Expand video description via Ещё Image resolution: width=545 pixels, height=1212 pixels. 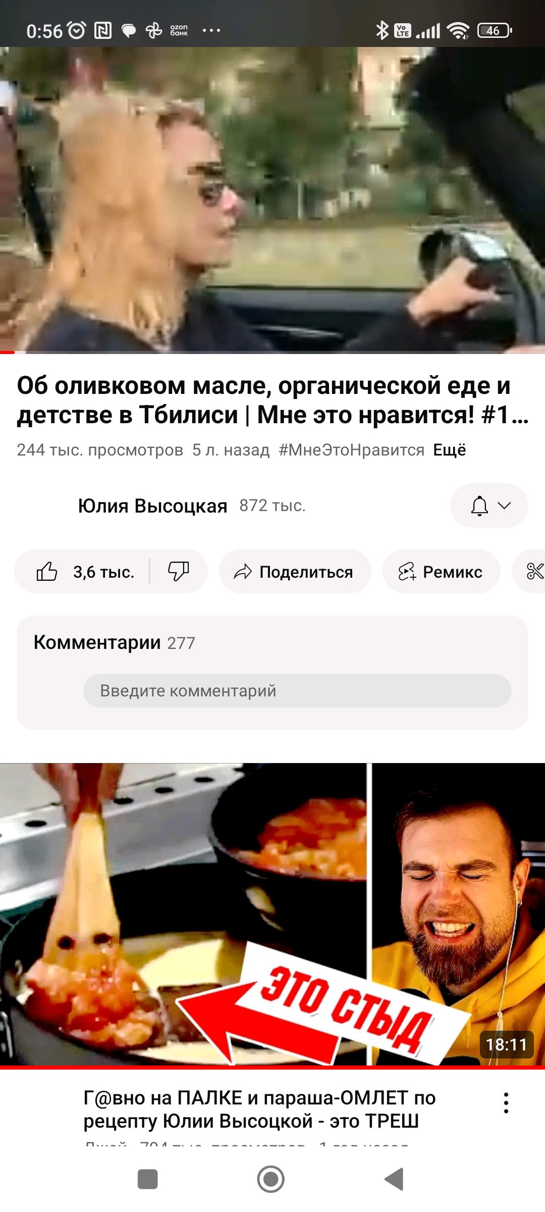450,449
